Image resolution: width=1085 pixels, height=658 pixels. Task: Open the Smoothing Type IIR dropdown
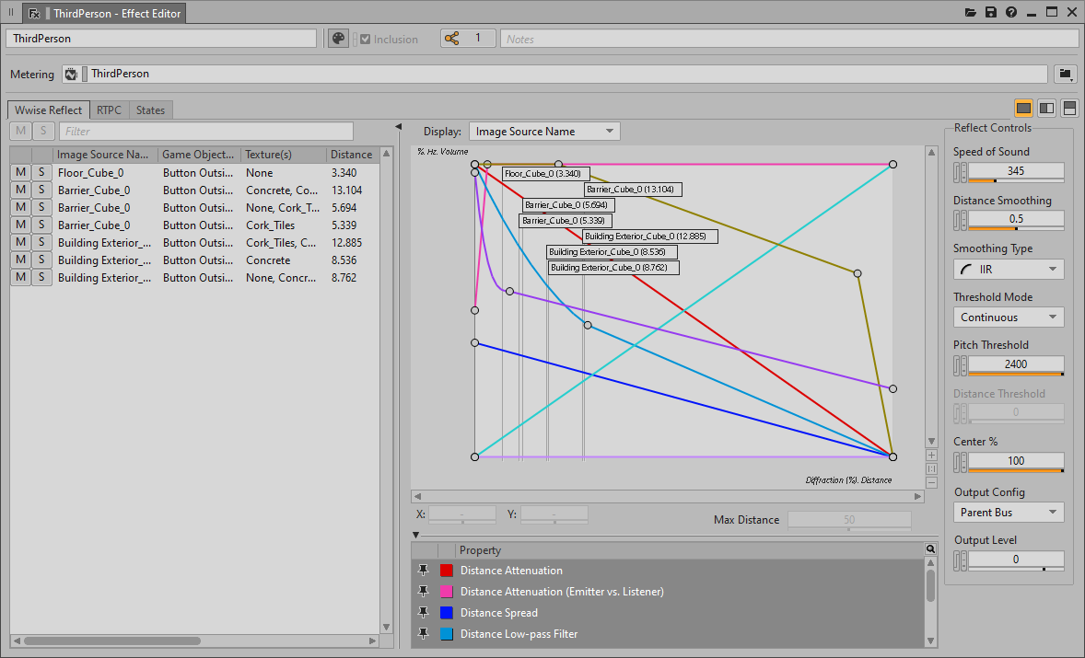1009,269
